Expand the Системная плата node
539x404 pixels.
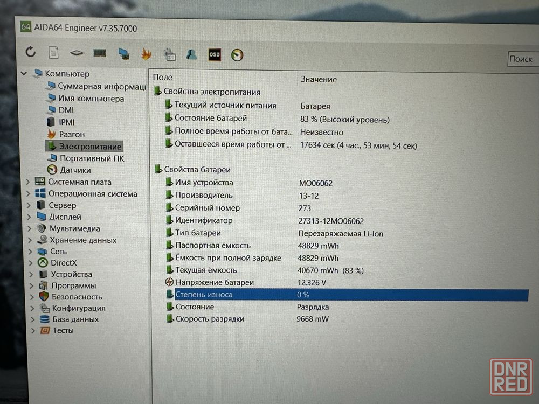(x=28, y=182)
